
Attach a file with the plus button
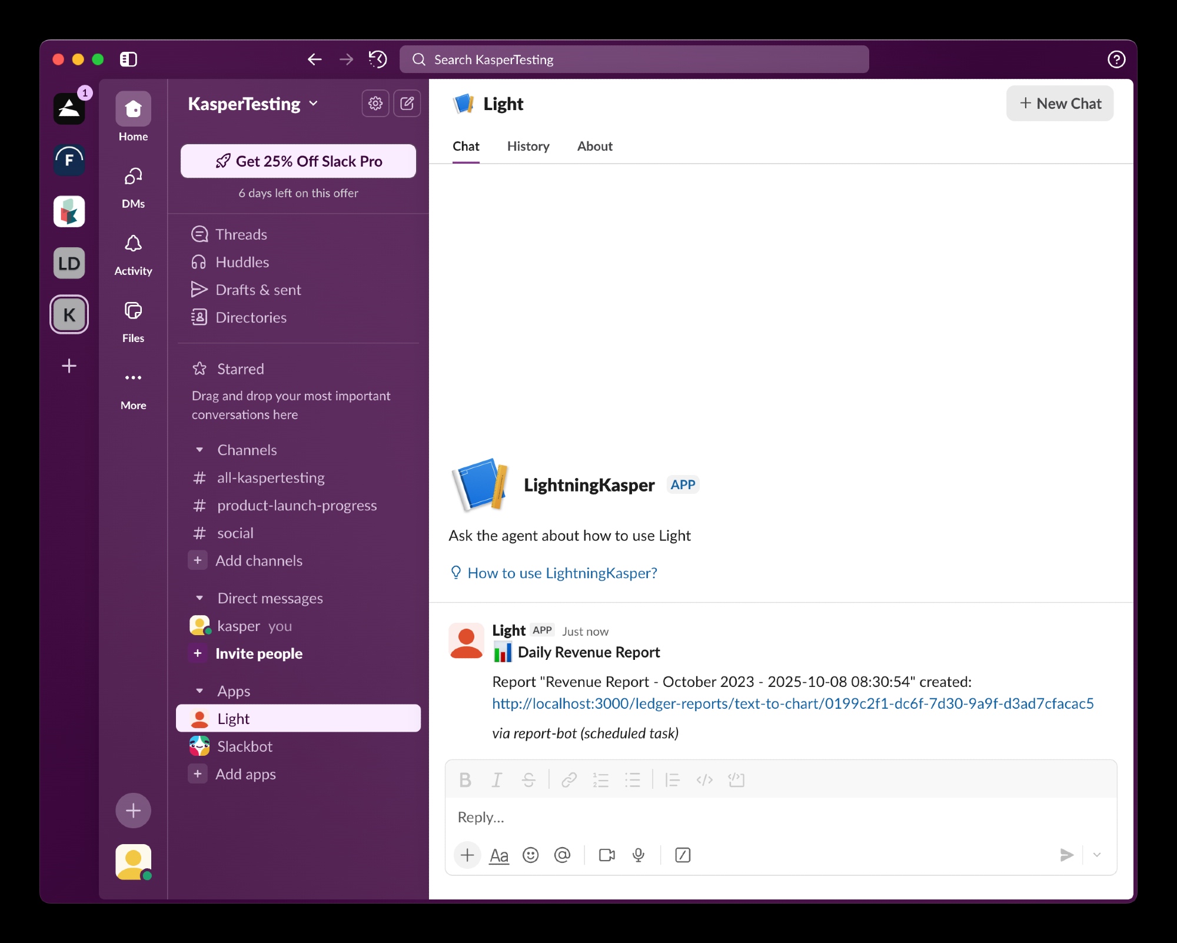(x=467, y=855)
